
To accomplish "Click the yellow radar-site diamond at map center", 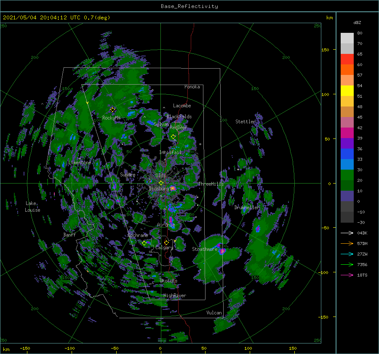I will [161, 183].
